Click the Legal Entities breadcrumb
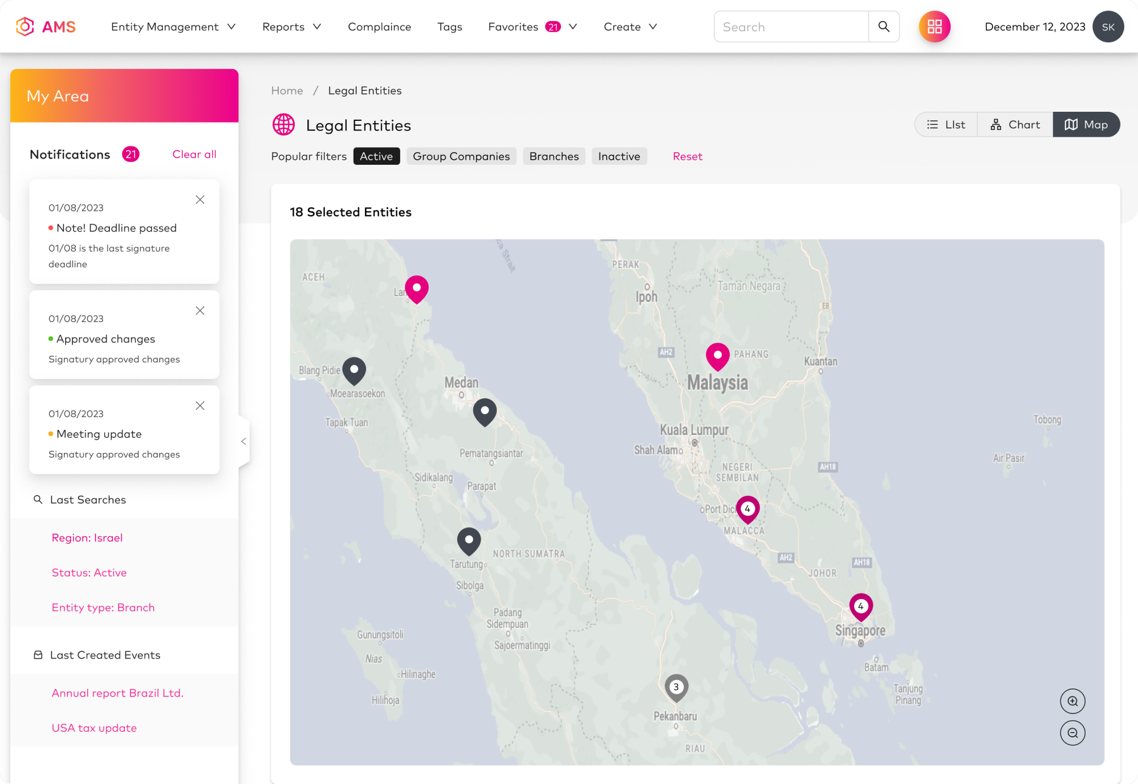Viewport: 1138px width, 784px height. tap(365, 91)
